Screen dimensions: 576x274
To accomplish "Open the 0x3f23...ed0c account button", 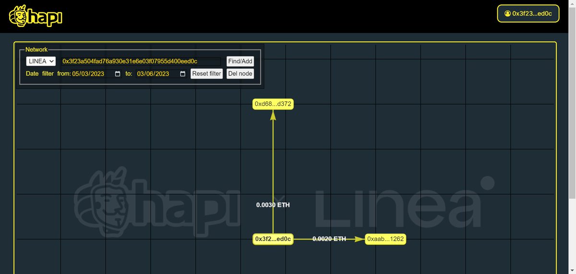I will tap(528, 13).
